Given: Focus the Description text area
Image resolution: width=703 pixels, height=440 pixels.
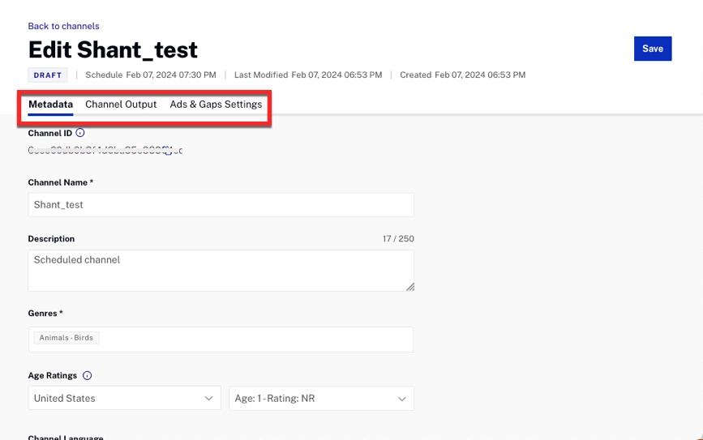Looking at the screenshot, I should click(x=221, y=270).
